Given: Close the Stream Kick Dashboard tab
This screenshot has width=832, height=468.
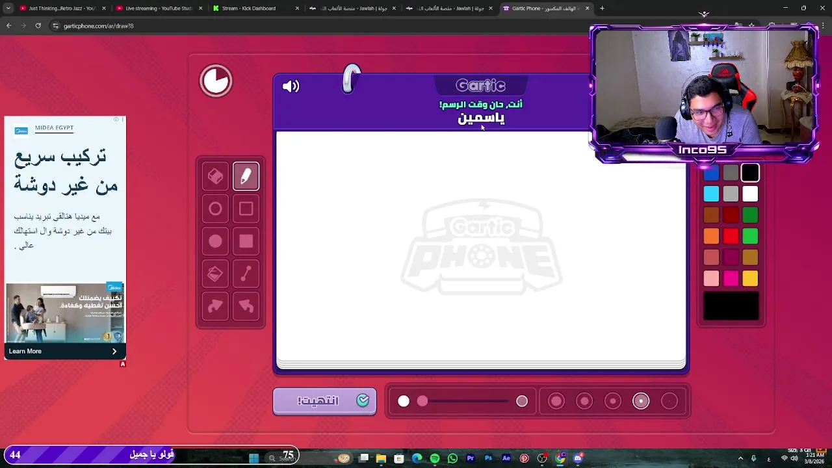Looking at the screenshot, I should [297, 8].
